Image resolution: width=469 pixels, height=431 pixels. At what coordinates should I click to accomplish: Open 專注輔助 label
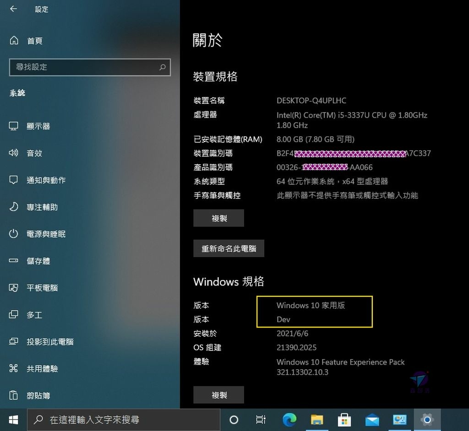click(42, 207)
